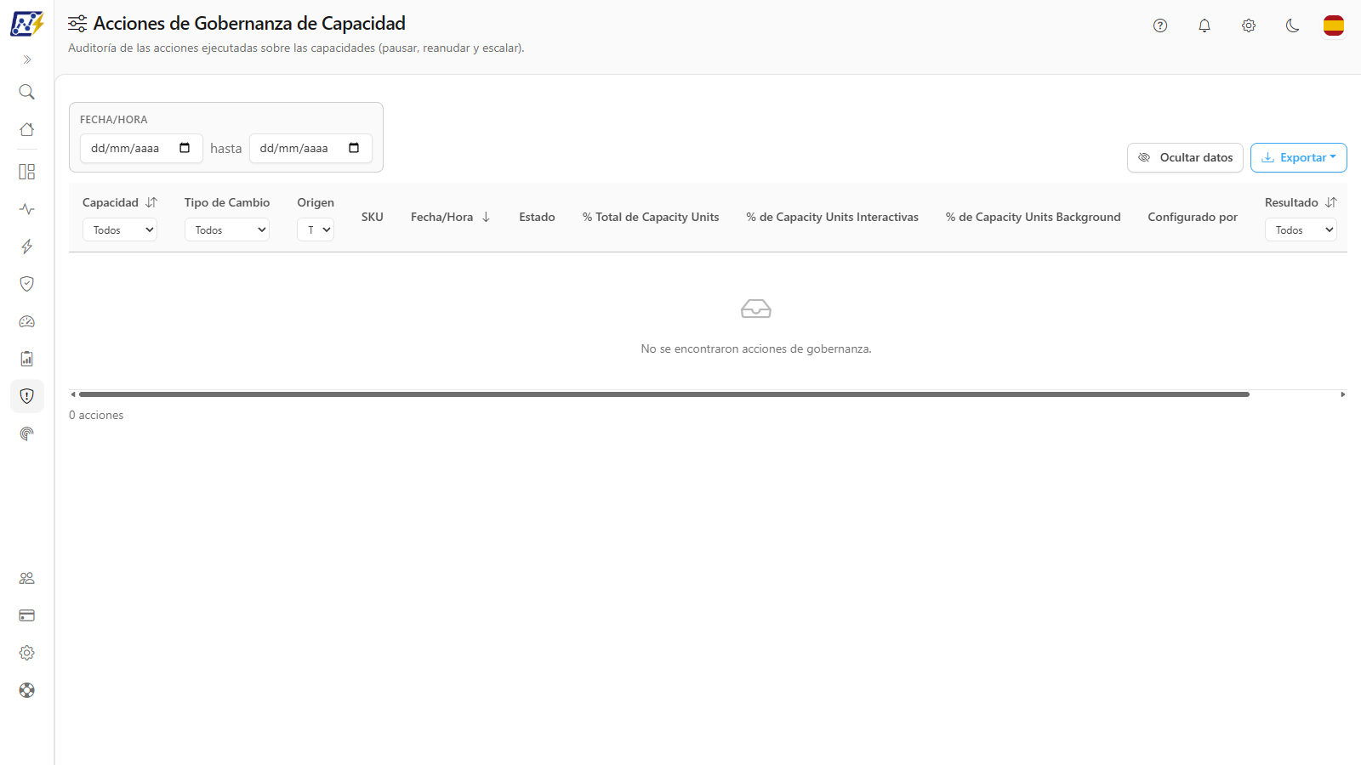Image resolution: width=1361 pixels, height=765 pixels.
Task: Open the calendar picker for the start date
Action: point(185,148)
